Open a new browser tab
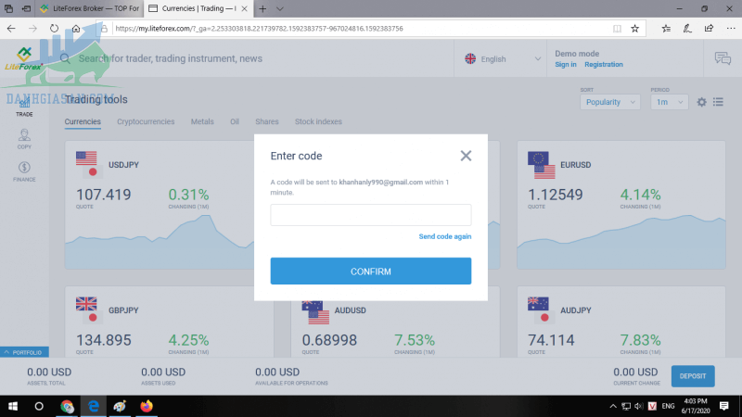The width and height of the screenshot is (742, 417). pos(262,8)
